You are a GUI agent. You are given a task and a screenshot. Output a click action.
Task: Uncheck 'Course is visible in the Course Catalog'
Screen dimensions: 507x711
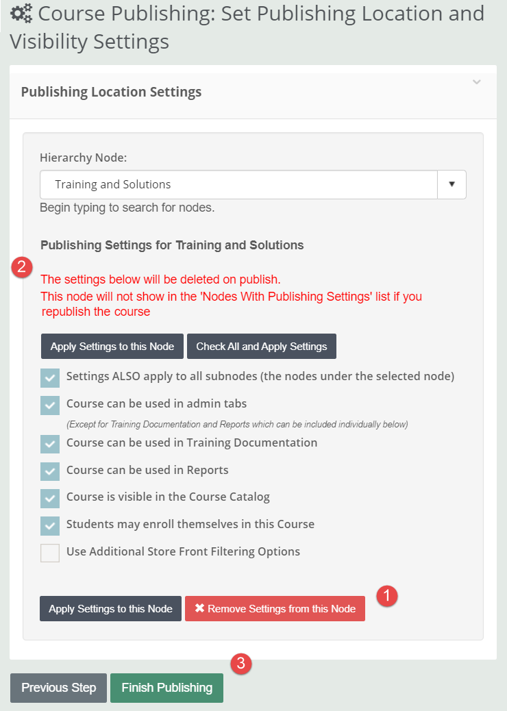tap(49, 499)
